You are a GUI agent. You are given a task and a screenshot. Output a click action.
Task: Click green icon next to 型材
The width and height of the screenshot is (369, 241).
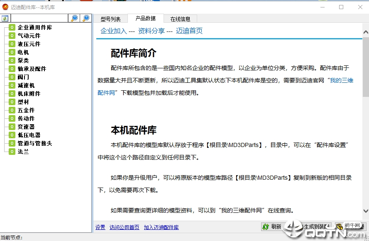[x=12, y=102]
